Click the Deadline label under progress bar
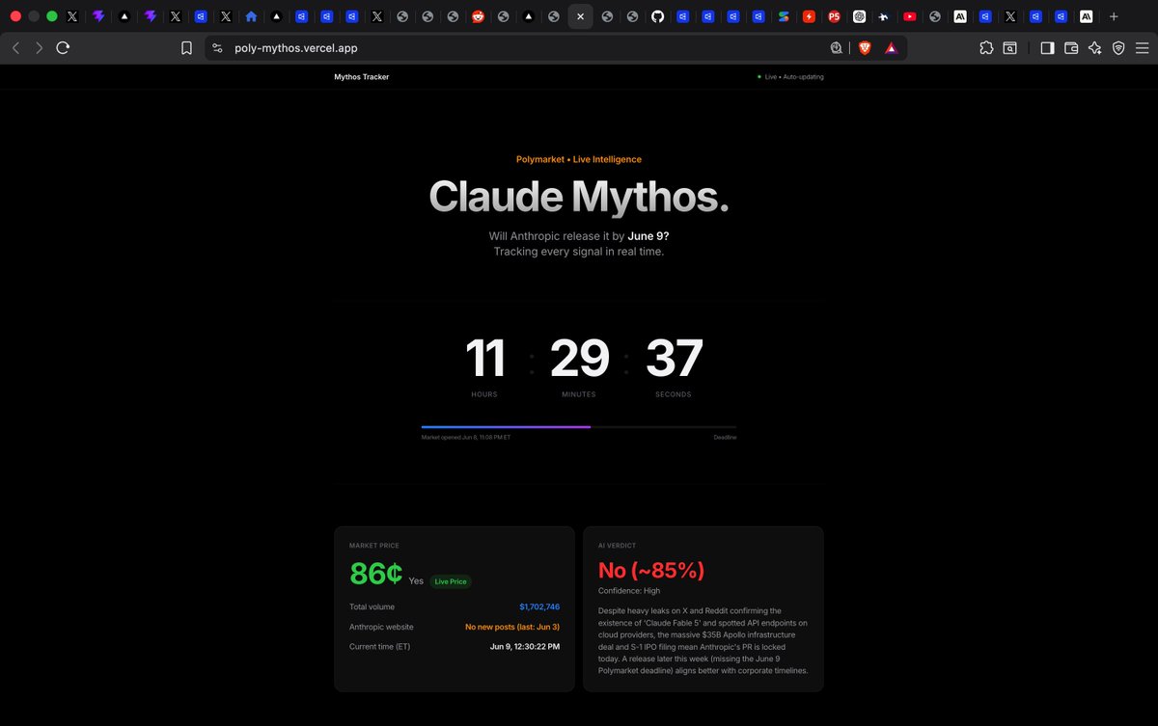The width and height of the screenshot is (1158, 726). [725, 438]
